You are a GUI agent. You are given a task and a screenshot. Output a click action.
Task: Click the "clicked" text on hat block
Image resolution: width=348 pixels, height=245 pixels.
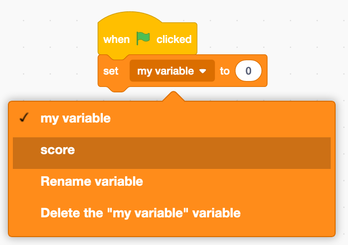pyautogui.click(x=174, y=40)
